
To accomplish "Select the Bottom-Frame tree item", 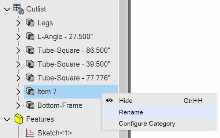I will [60, 105].
